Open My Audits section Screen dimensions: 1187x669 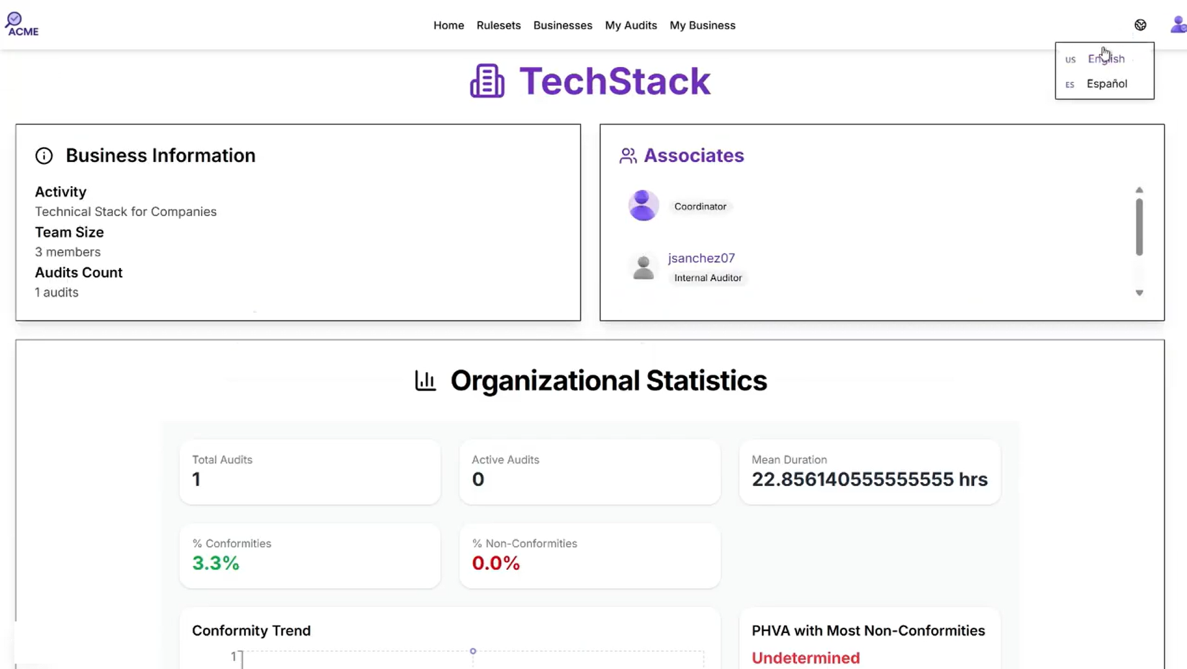[631, 25]
